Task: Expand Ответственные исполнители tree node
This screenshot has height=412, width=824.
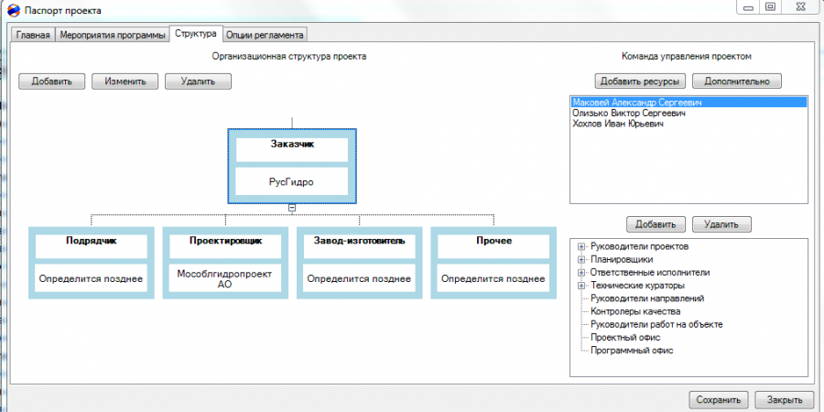Action: point(581,273)
